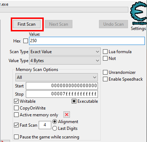
Task: Edit the Fast Scan alignment value
Action: pyautogui.click(x=45, y=125)
